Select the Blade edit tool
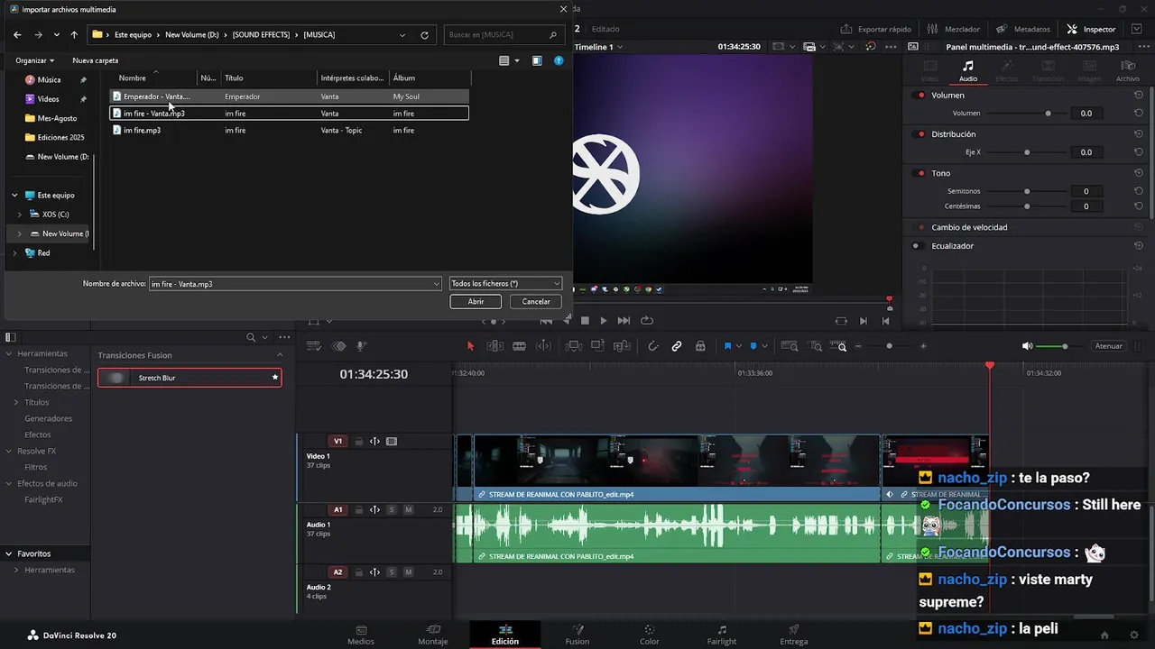 click(519, 346)
